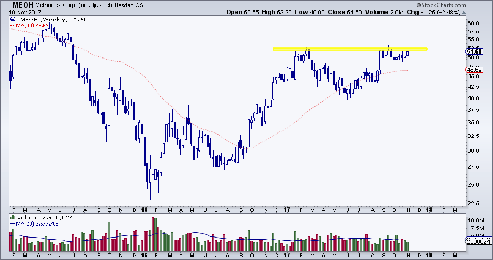The image size is (493, 260).
Task: Click the MA(20) 3,677,706 legend text
Action: pos(37,223)
